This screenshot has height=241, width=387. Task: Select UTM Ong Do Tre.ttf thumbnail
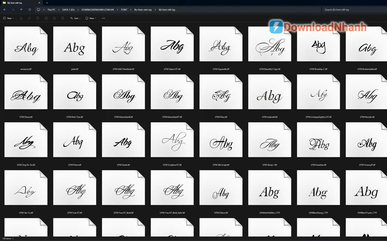26,140
